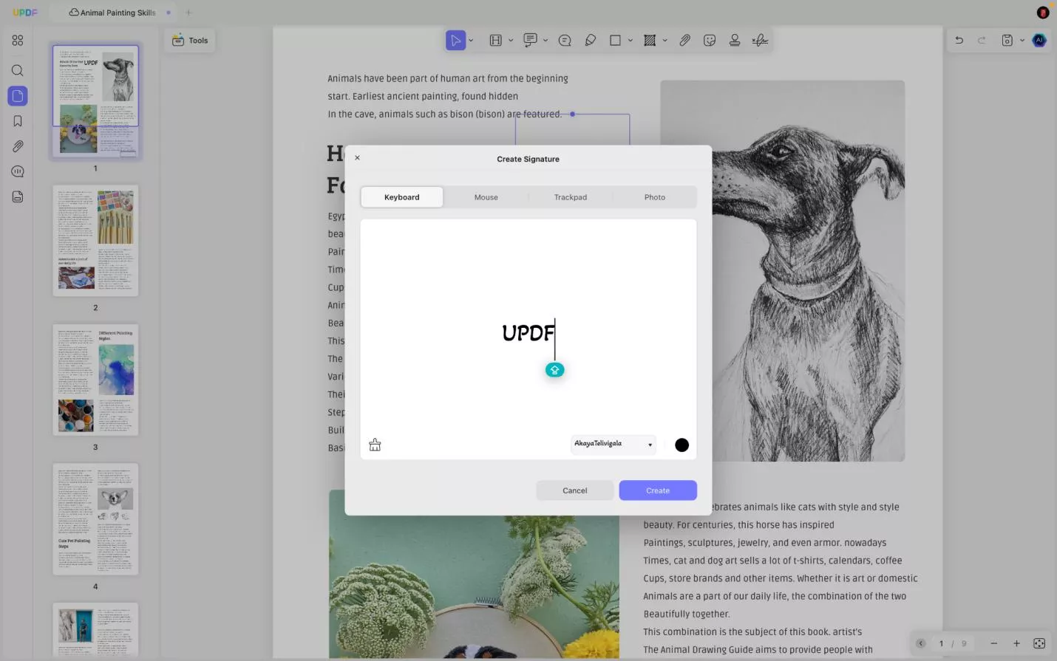Select the text comment tool
The image size is (1057, 661).
pyautogui.click(x=530, y=41)
